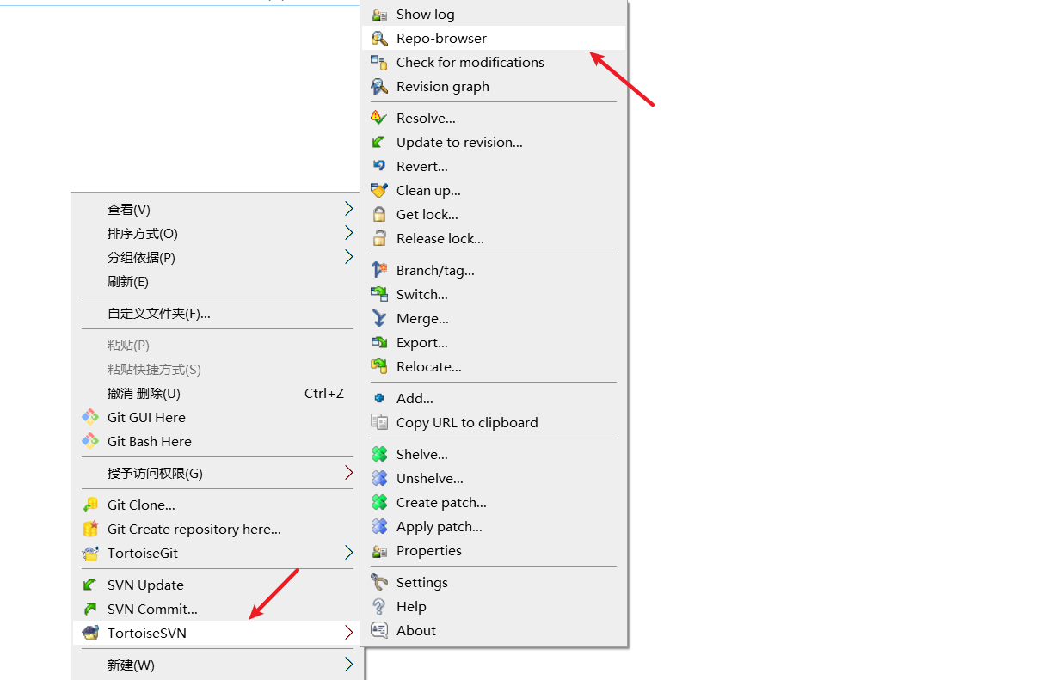The width and height of the screenshot is (1045, 680).
Task: Click the SVN Commit arrow icon
Action: pyautogui.click(x=90, y=610)
